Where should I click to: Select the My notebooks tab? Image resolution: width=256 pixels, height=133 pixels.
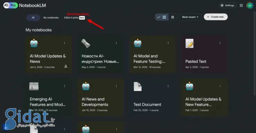pyautogui.click(x=51, y=18)
